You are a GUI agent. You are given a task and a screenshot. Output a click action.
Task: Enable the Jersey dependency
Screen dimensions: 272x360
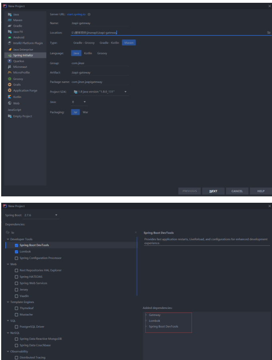16,290
